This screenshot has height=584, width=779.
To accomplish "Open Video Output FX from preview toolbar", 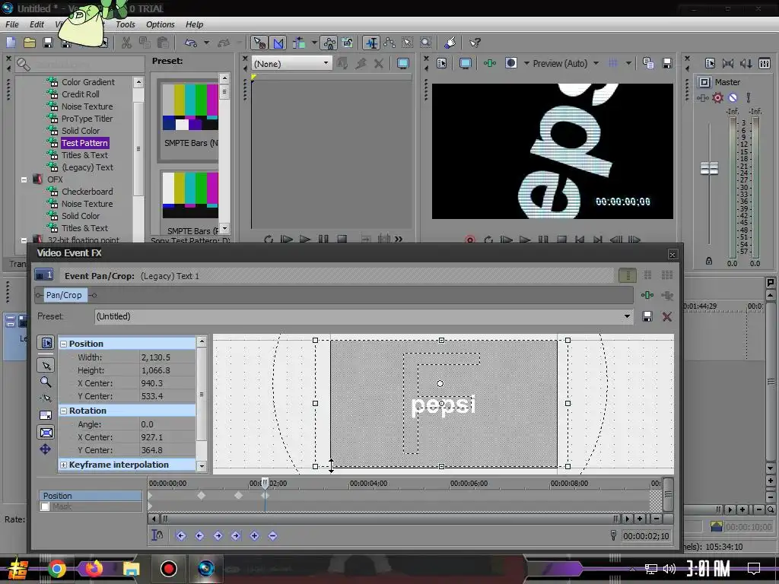I will (490, 63).
